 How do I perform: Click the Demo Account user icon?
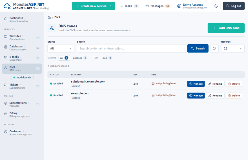179,6
